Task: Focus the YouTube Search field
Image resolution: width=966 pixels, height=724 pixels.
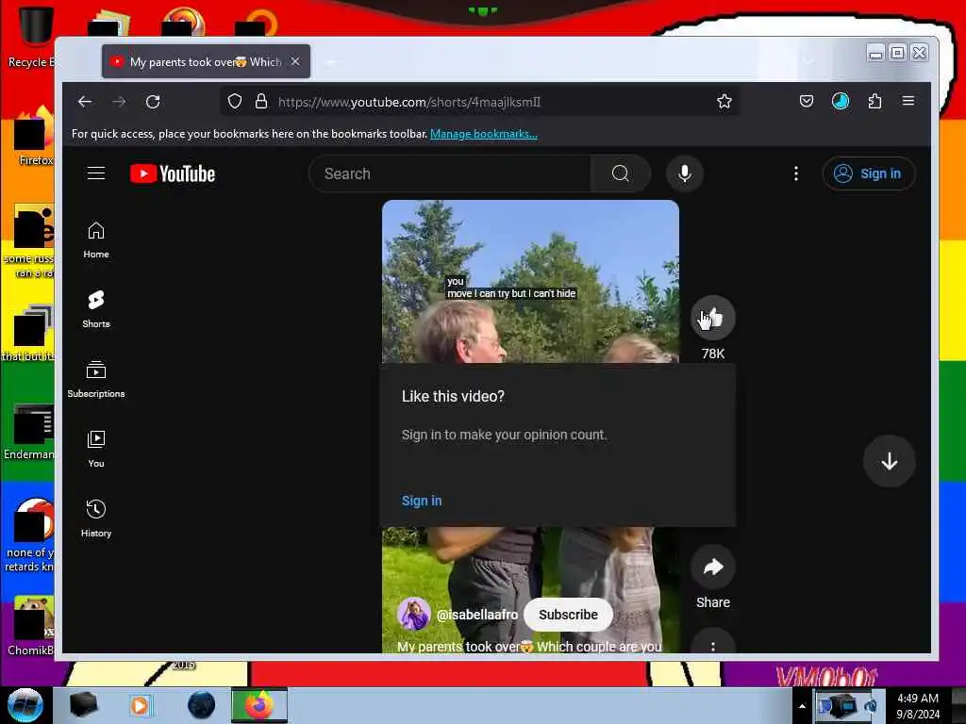Action: [450, 173]
